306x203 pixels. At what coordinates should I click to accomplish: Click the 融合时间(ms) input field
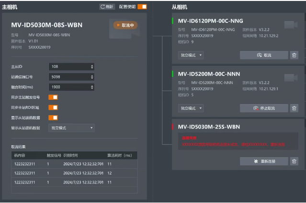69,87
